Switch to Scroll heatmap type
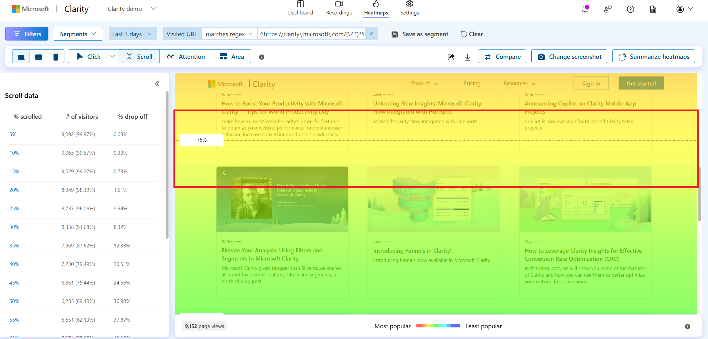The image size is (708, 339). [x=139, y=57]
